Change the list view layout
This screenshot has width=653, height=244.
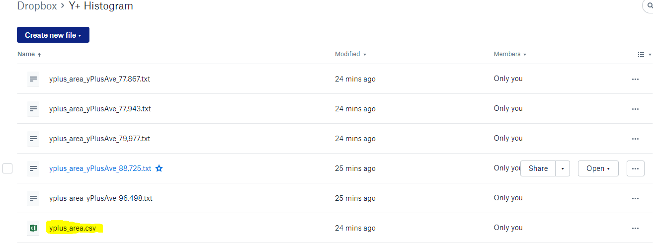click(x=644, y=55)
